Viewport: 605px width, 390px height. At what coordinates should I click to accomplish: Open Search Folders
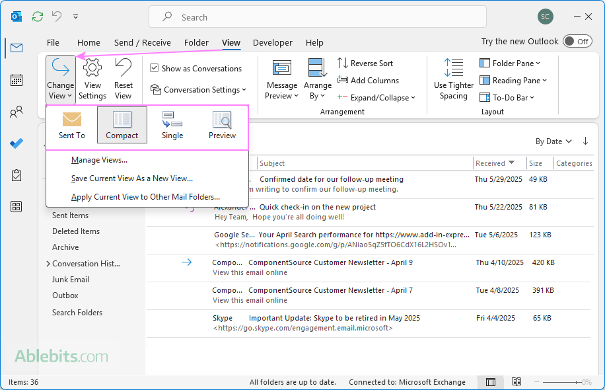tap(77, 313)
